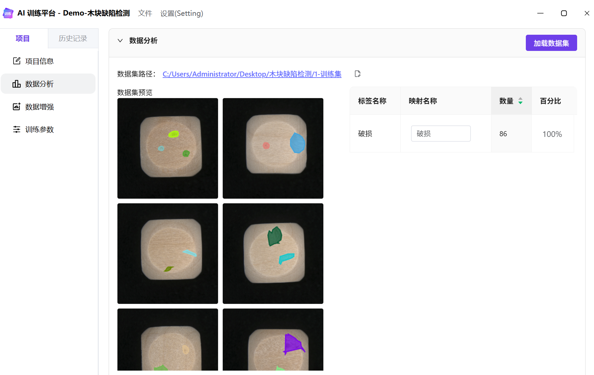
Task: Click the data augmentation image icon
Action: 17,107
